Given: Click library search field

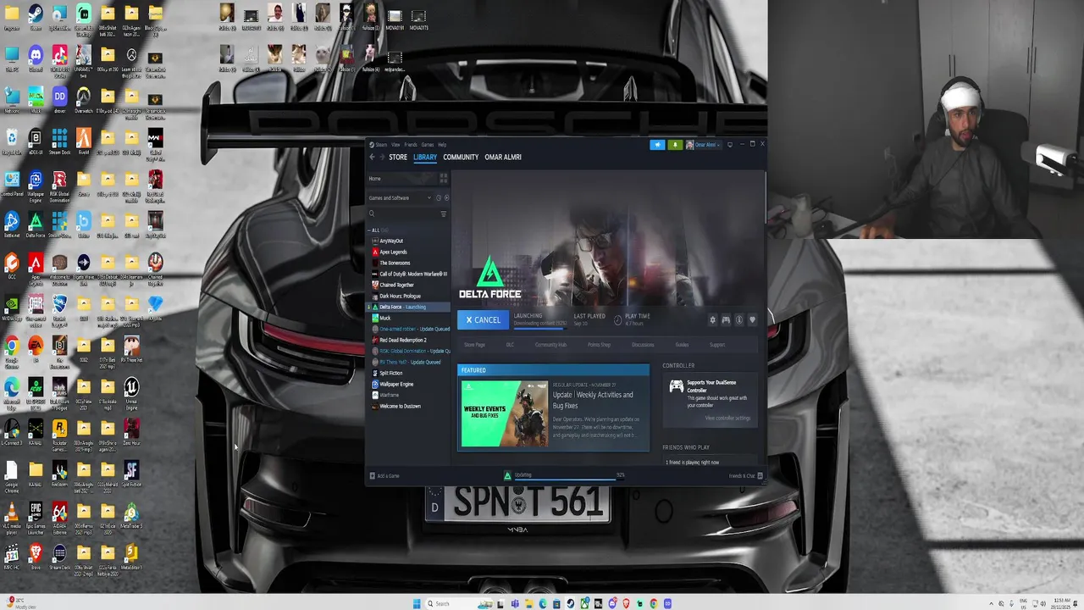Looking at the screenshot, I should [x=402, y=213].
